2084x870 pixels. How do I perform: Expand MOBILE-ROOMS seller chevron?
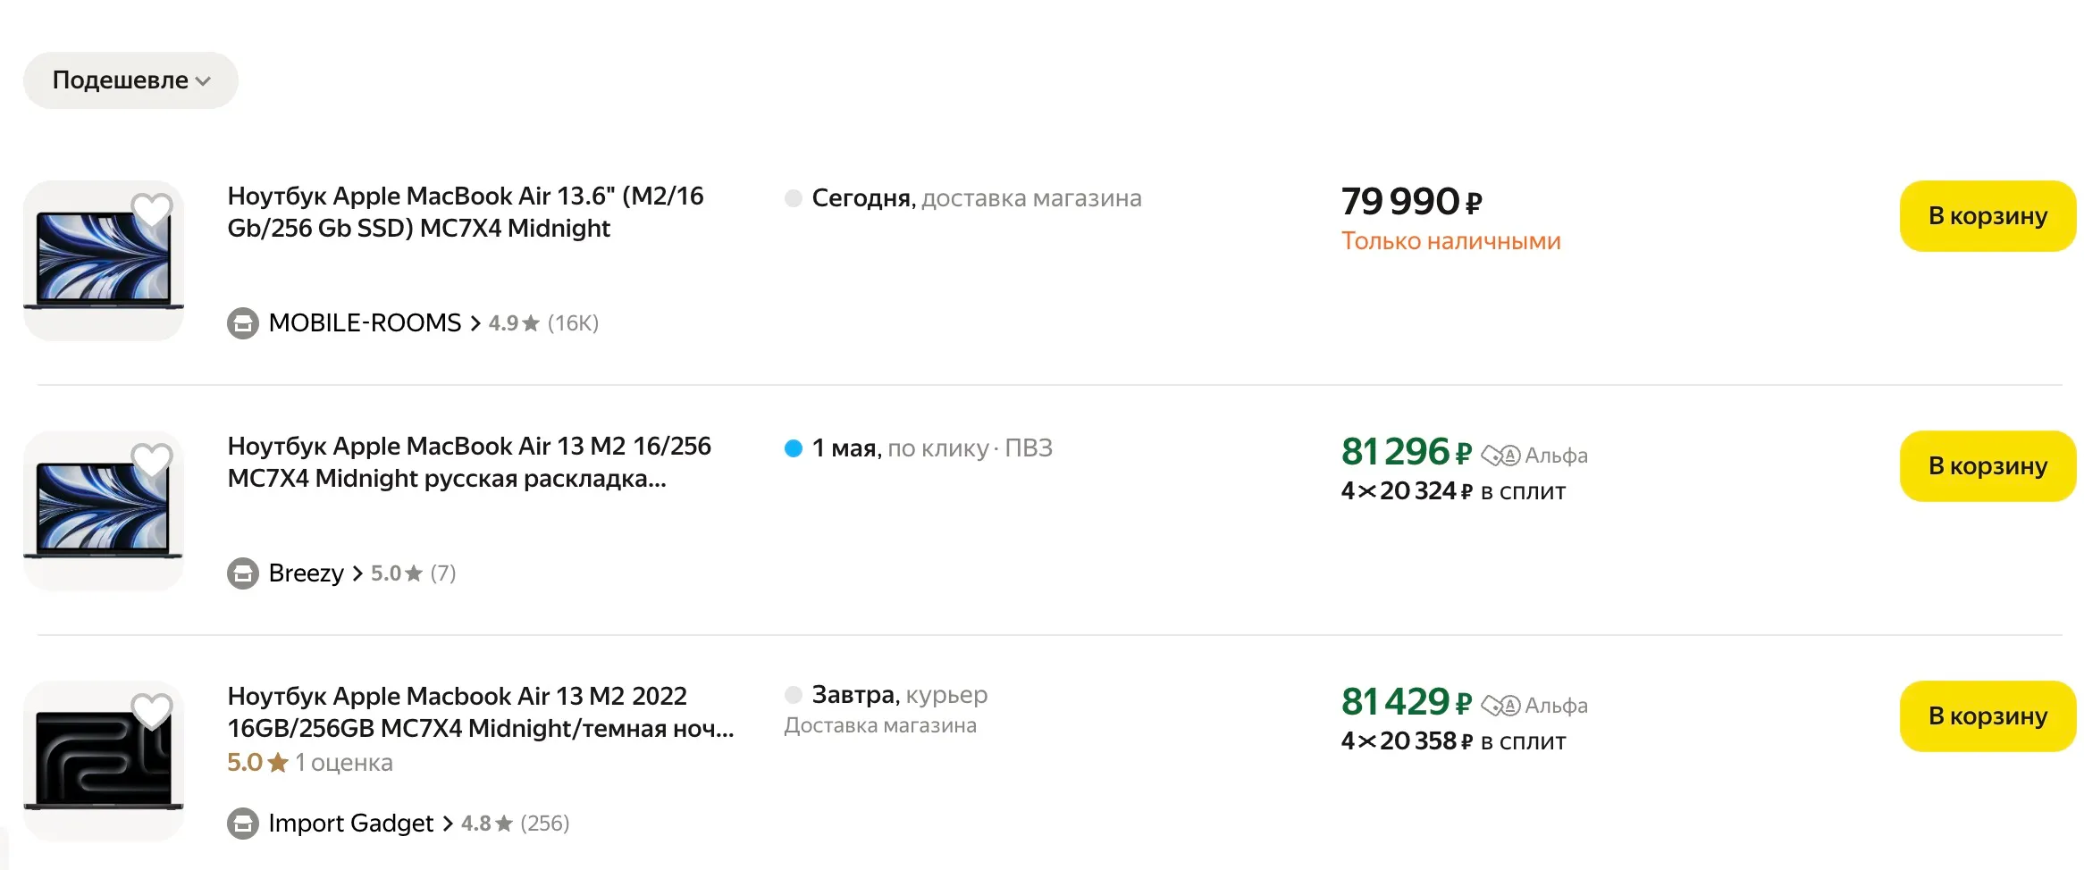coord(475,323)
